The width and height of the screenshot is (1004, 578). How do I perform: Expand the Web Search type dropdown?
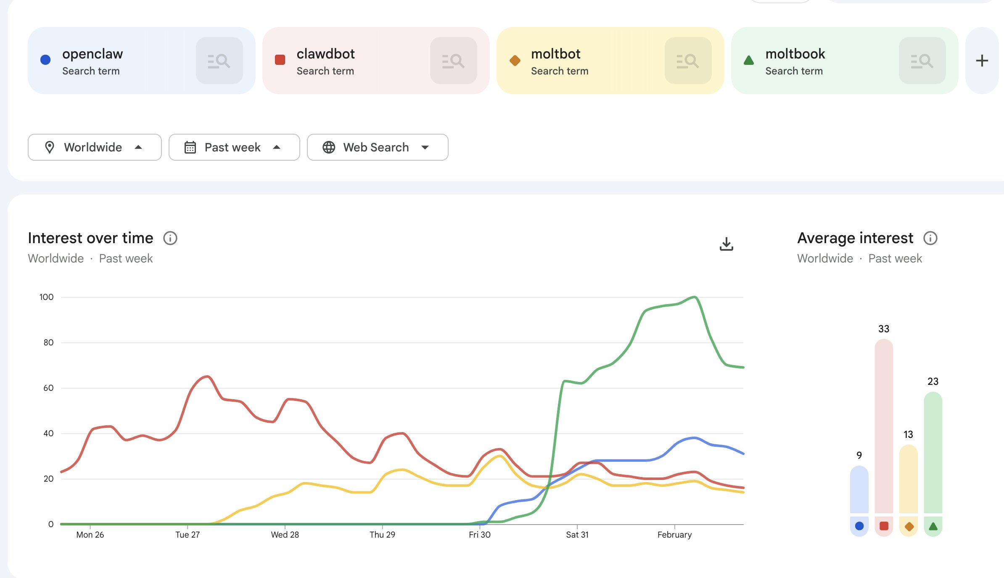coord(377,147)
